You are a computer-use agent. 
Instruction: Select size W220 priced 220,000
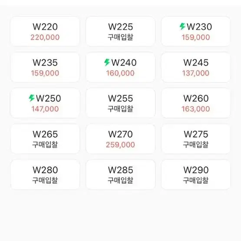[x=45, y=31]
